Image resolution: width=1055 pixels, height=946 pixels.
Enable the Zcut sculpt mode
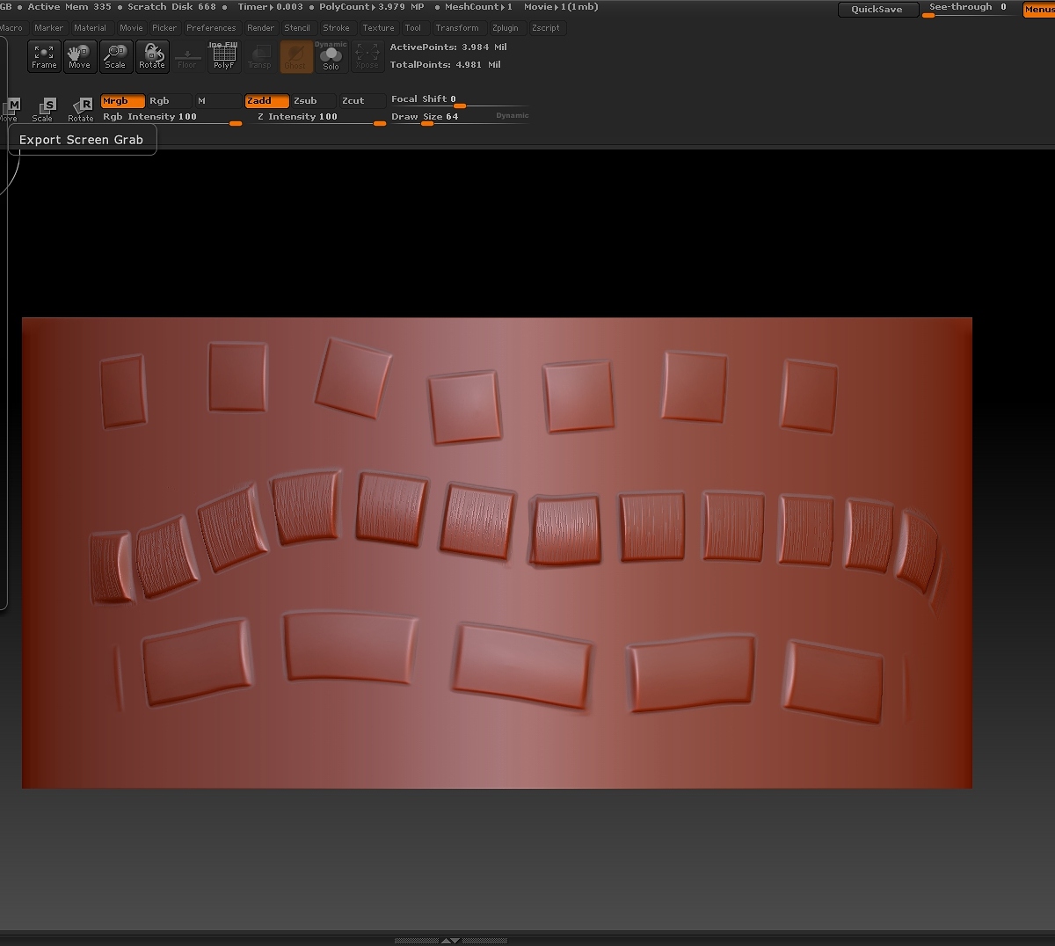[362, 101]
